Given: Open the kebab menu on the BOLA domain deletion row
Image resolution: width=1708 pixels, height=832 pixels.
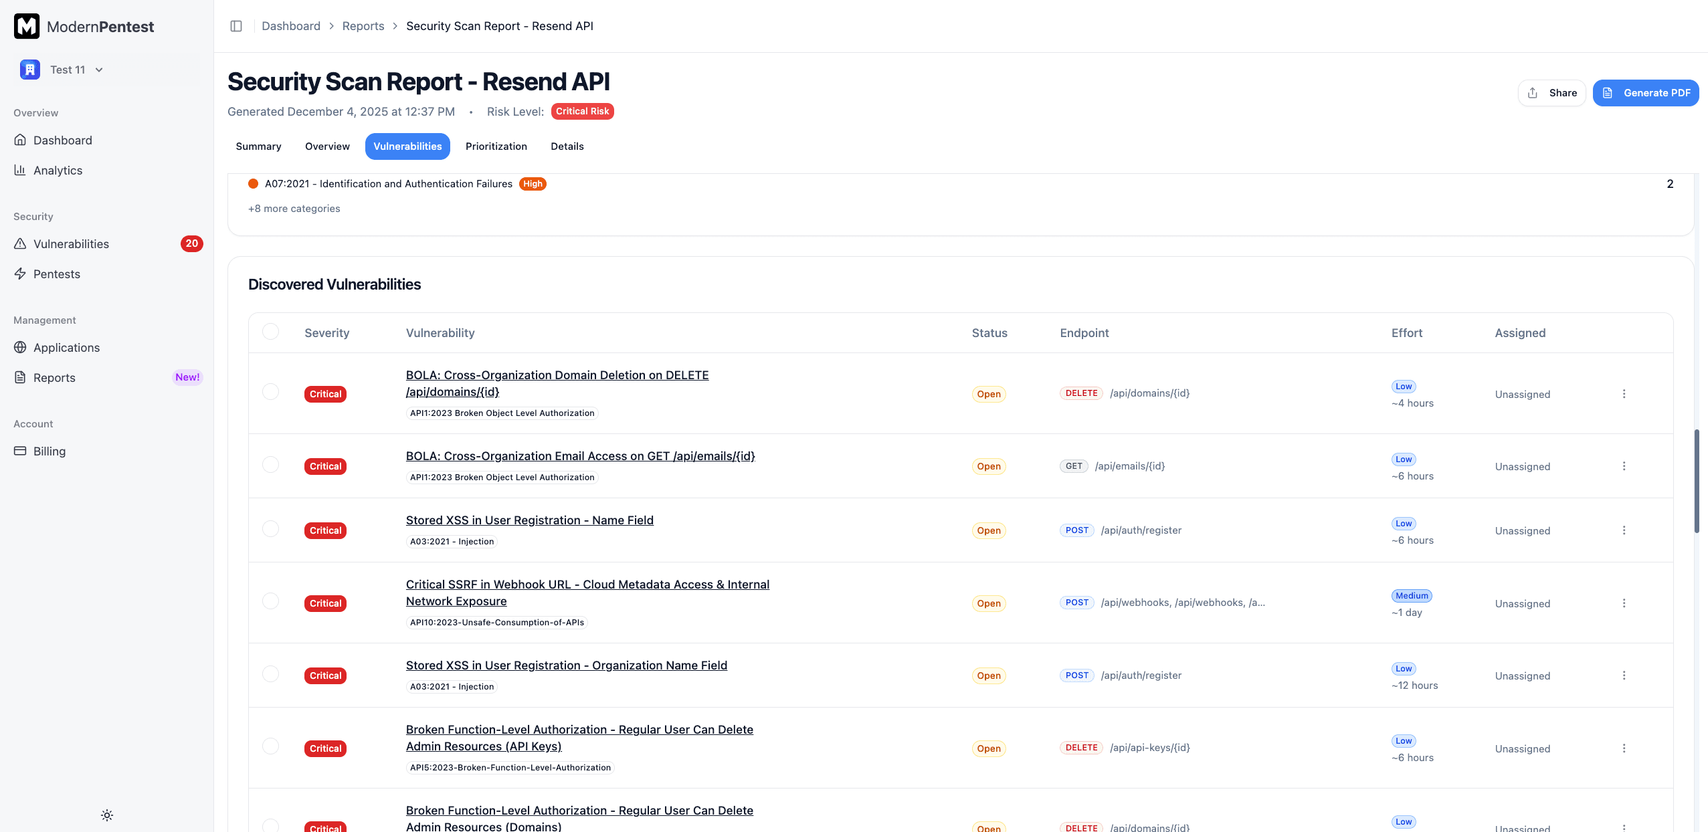Looking at the screenshot, I should click(1625, 394).
